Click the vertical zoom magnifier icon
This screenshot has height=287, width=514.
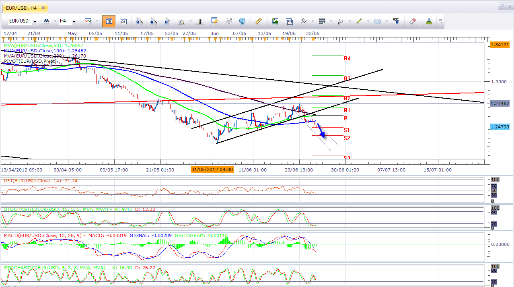click(x=181, y=21)
